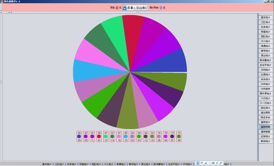Viewport: 274px width, 166px height.
Task: Click the 基本统计 entry in the bottom status bar
Action: (47, 164)
